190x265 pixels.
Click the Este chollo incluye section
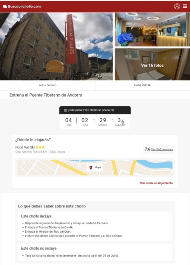(x=95, y=226)
